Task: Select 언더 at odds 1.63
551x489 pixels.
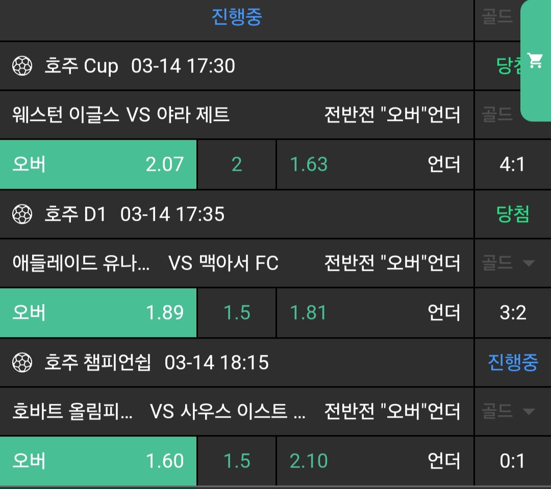Action: click(x=375, y=165)
